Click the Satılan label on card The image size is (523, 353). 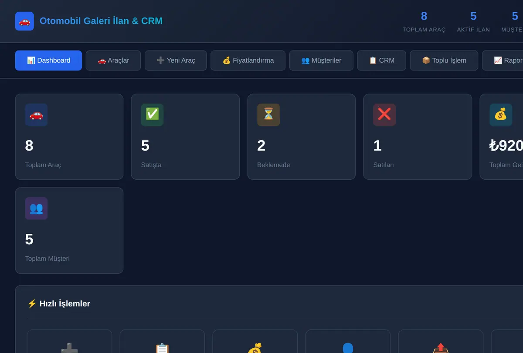coord(384,165)
